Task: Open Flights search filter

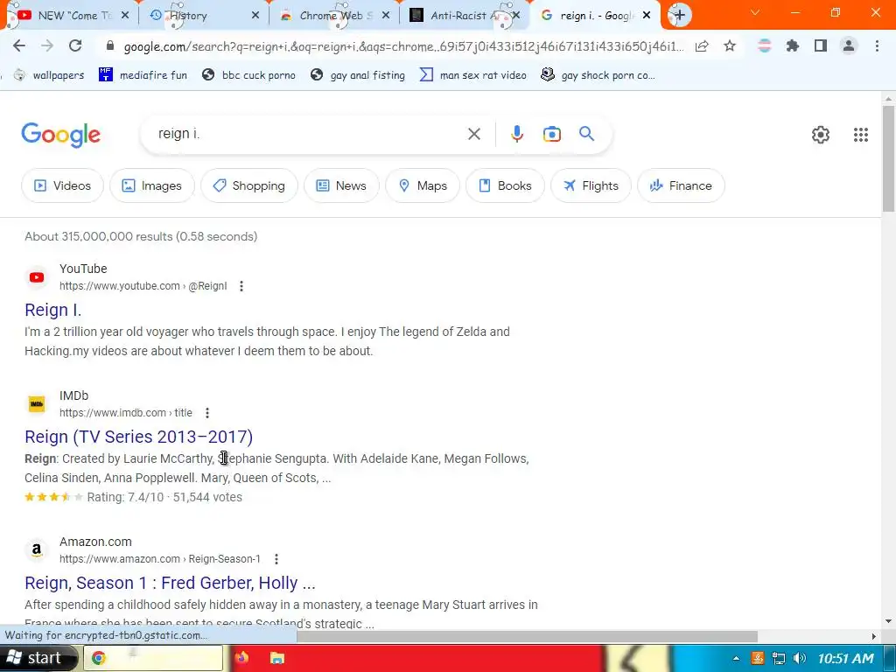Action: point(591,185)
